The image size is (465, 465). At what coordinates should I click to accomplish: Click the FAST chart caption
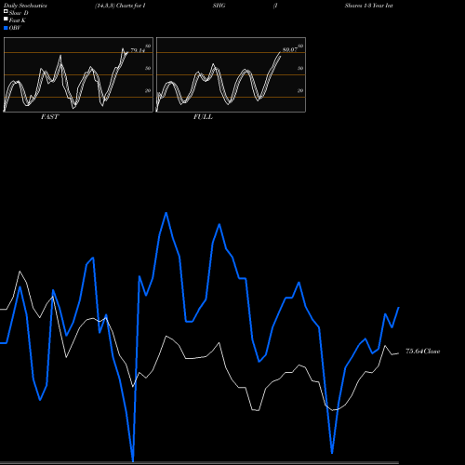[x=49, y=117]
